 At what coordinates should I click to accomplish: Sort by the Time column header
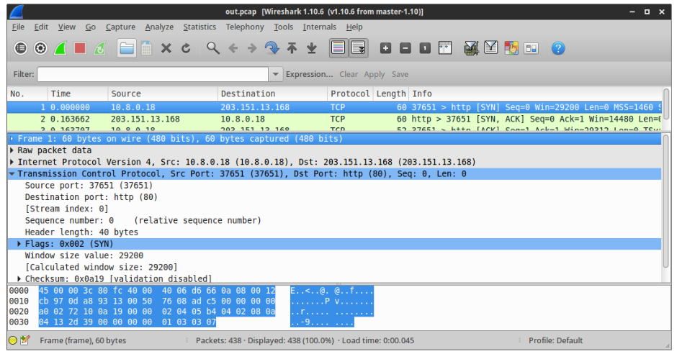[x=78, y=94]
